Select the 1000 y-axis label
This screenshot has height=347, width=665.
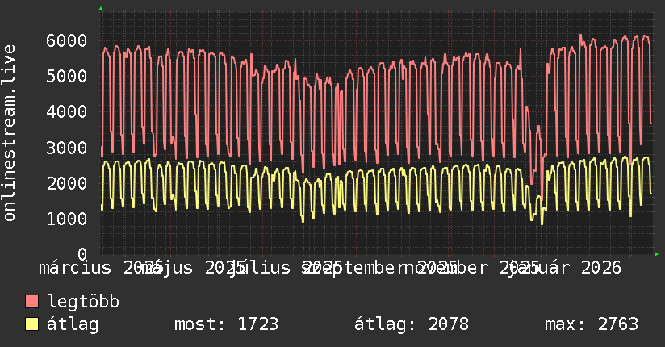(67, 219)
